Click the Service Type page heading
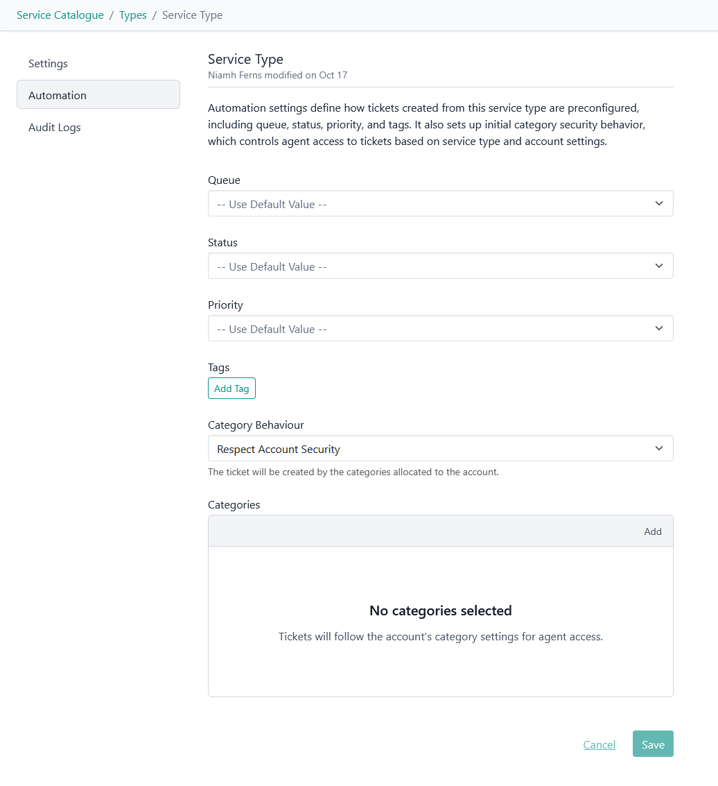 (245, 60)
